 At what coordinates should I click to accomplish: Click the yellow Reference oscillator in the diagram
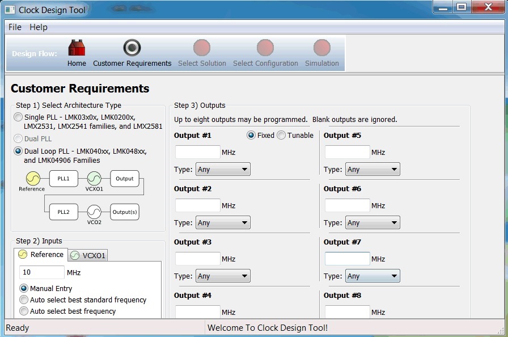[x=33, y=179]
